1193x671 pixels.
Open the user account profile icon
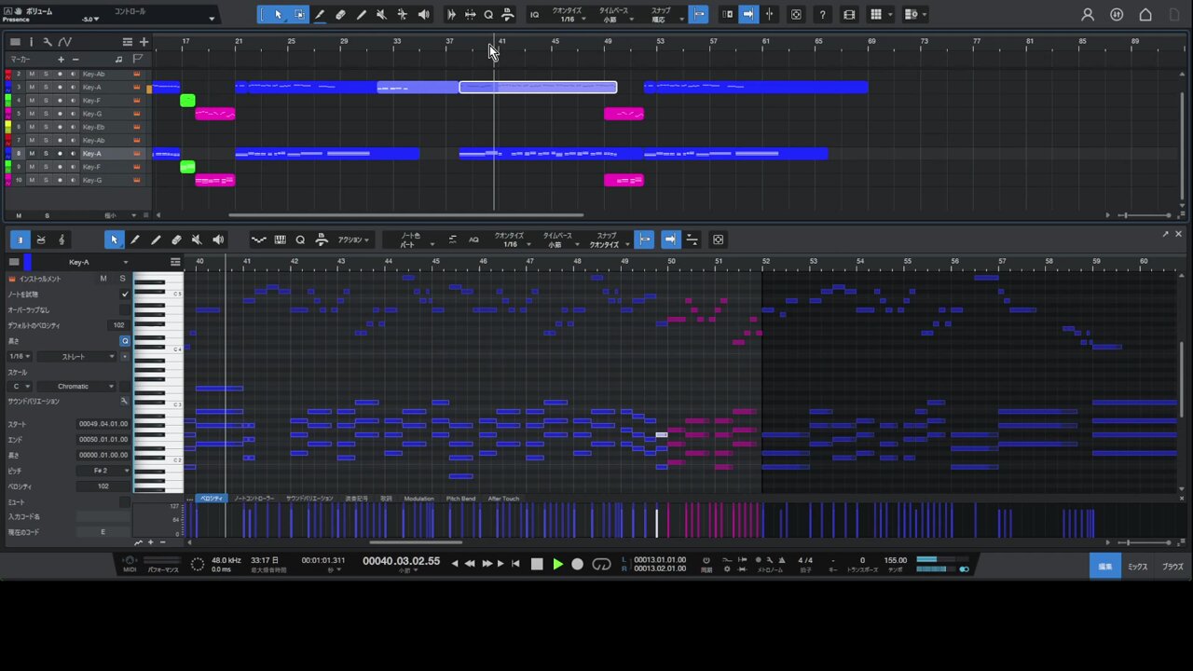(1088, 15)
